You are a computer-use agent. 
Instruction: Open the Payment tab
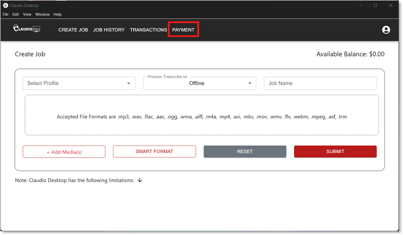tap(183, 30)
